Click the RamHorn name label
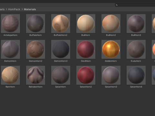 click(10, 87)
